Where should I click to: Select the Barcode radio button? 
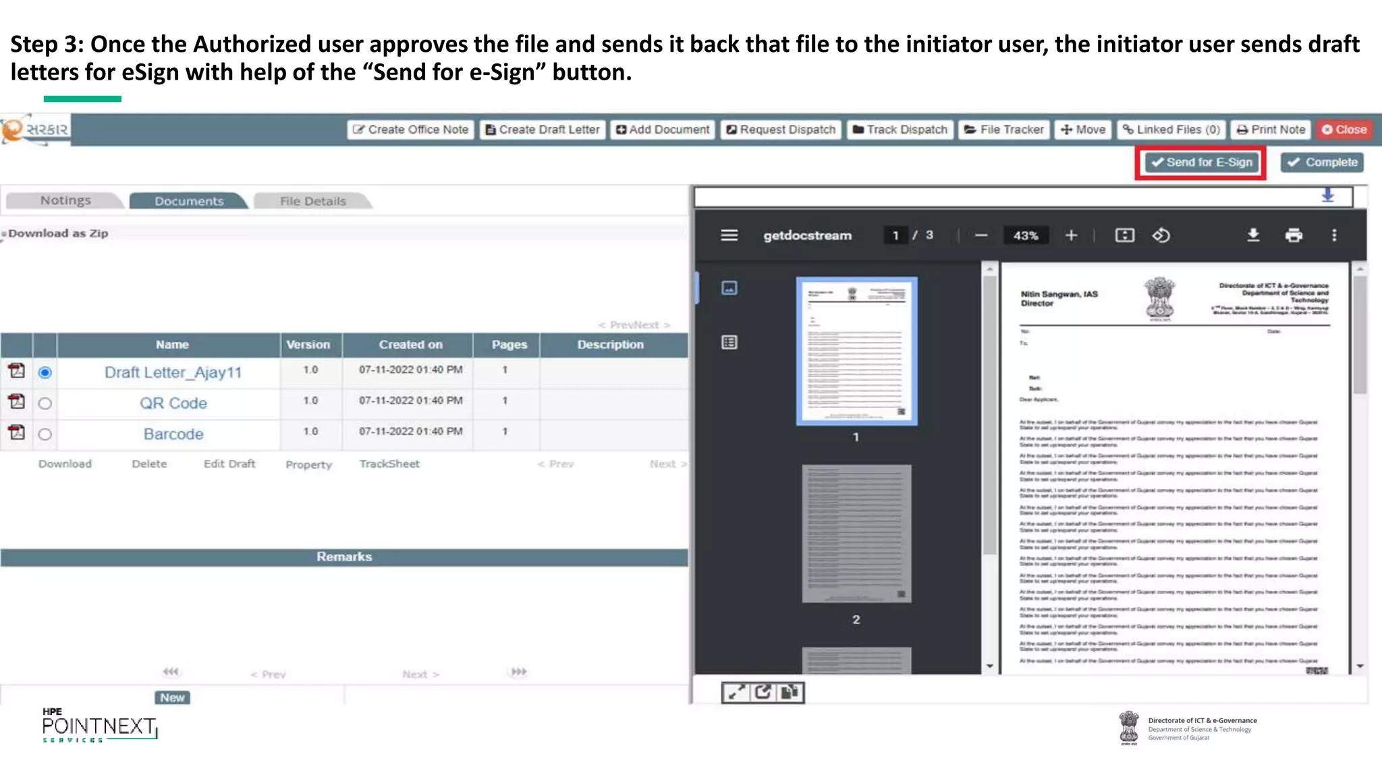click(45, 434)
